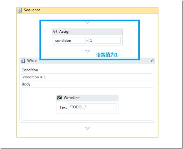Select the WriteLine activity title
Viewport: 183px width, 149px height.
coord(72,98)
